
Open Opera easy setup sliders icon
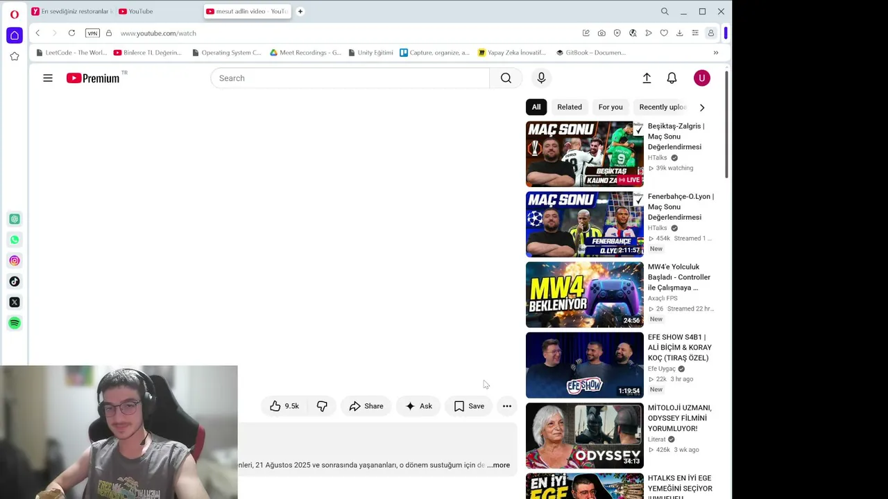pyautogui.click(x=695, y=33)
